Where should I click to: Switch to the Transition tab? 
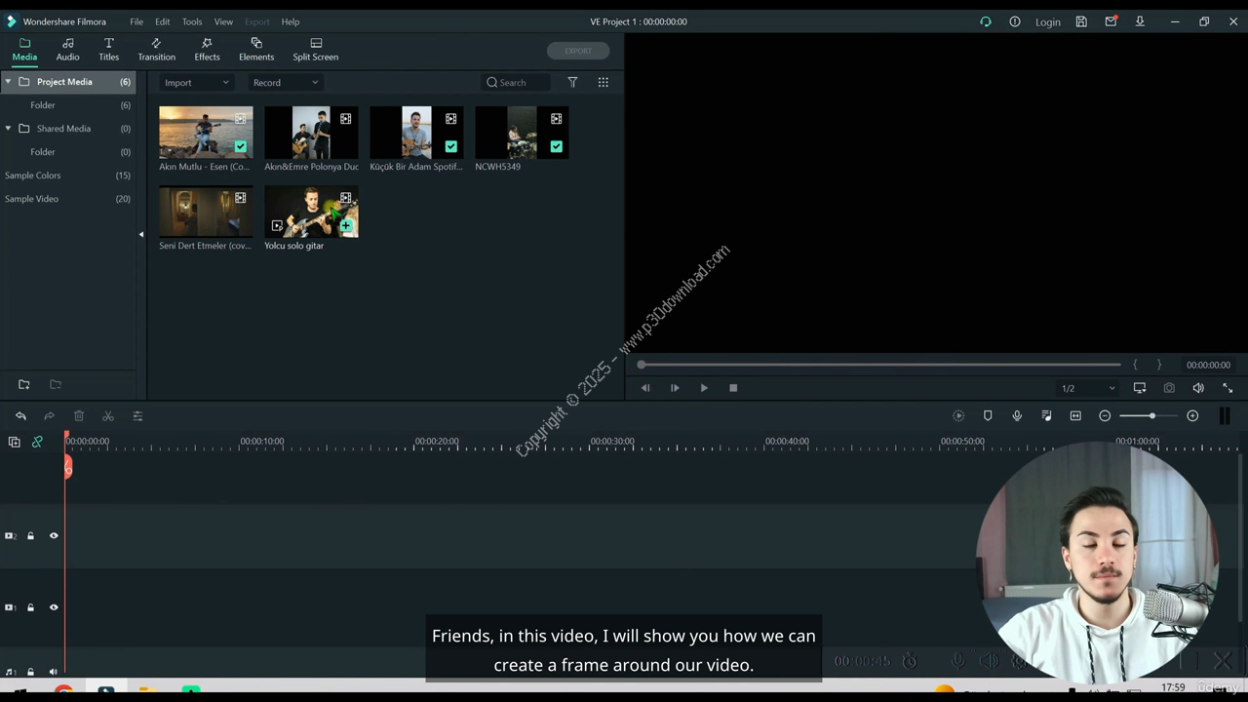pos(156,50)
